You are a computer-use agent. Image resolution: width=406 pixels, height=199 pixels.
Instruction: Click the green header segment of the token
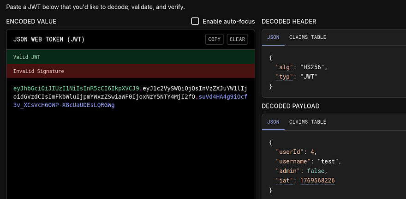77,88
